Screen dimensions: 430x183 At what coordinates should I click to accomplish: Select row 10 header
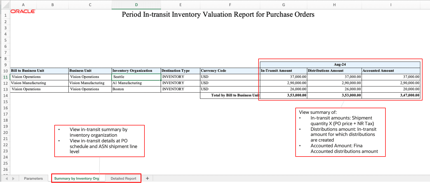[5, 71]
